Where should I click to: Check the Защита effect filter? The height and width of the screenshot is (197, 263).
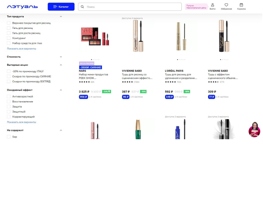pos(9,106)
